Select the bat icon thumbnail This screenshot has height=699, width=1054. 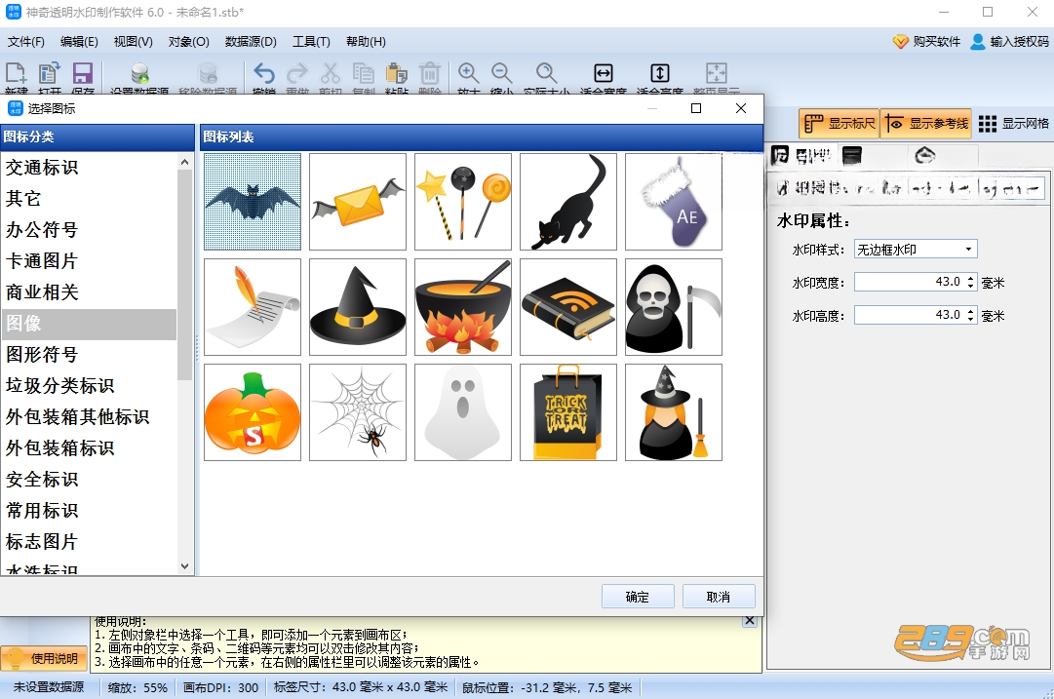(x=253, y=202)
